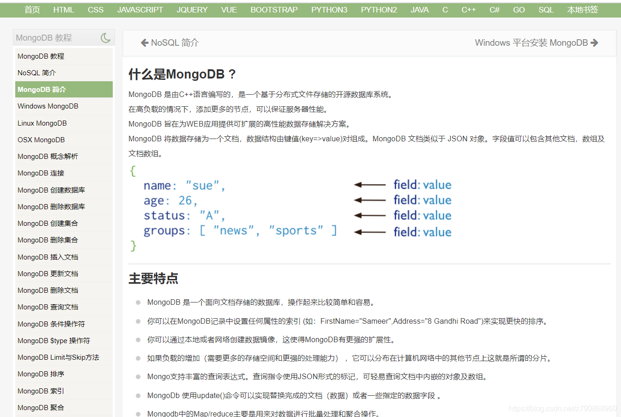The image size is (621, 417).
Task: Click the right arrow after Windows 平台安装 MongoDB
Action: [x=595, y=43]
